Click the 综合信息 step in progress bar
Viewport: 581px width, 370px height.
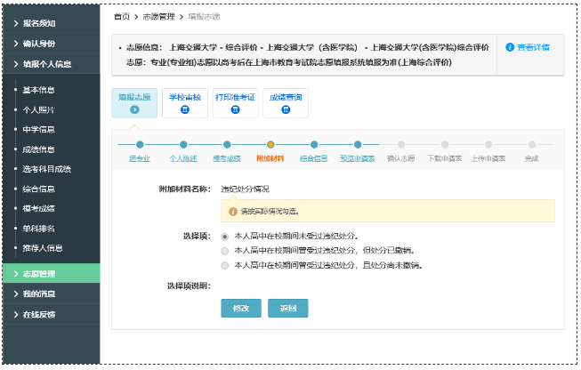click(x=314, y=158)
